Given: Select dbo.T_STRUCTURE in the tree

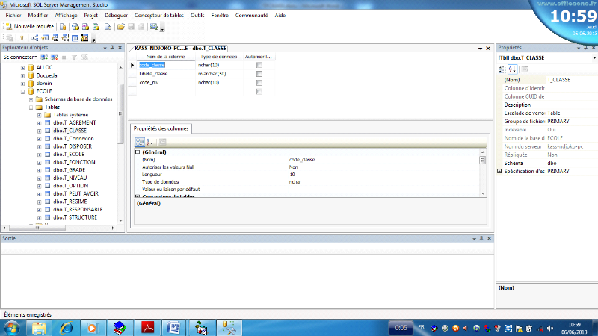Looking at the screenshot, I should coord(75,217).
